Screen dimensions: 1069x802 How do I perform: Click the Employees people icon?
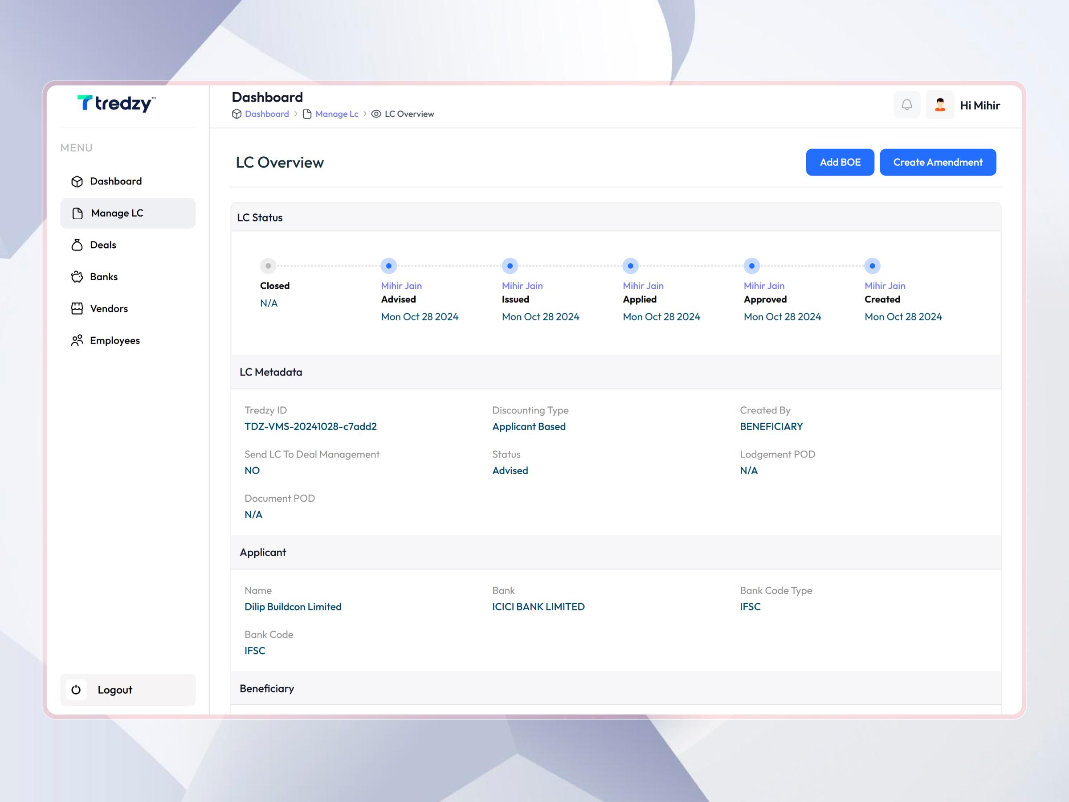point(78,340)
